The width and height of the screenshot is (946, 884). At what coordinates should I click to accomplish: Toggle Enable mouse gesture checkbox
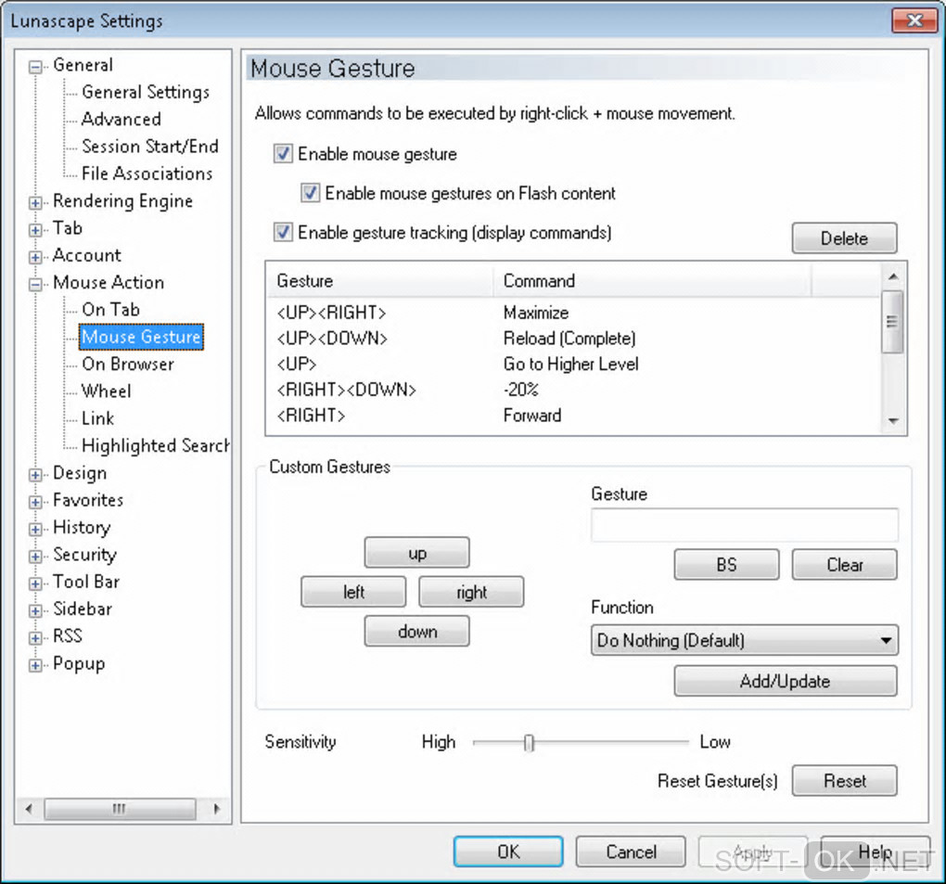(283, 154)
